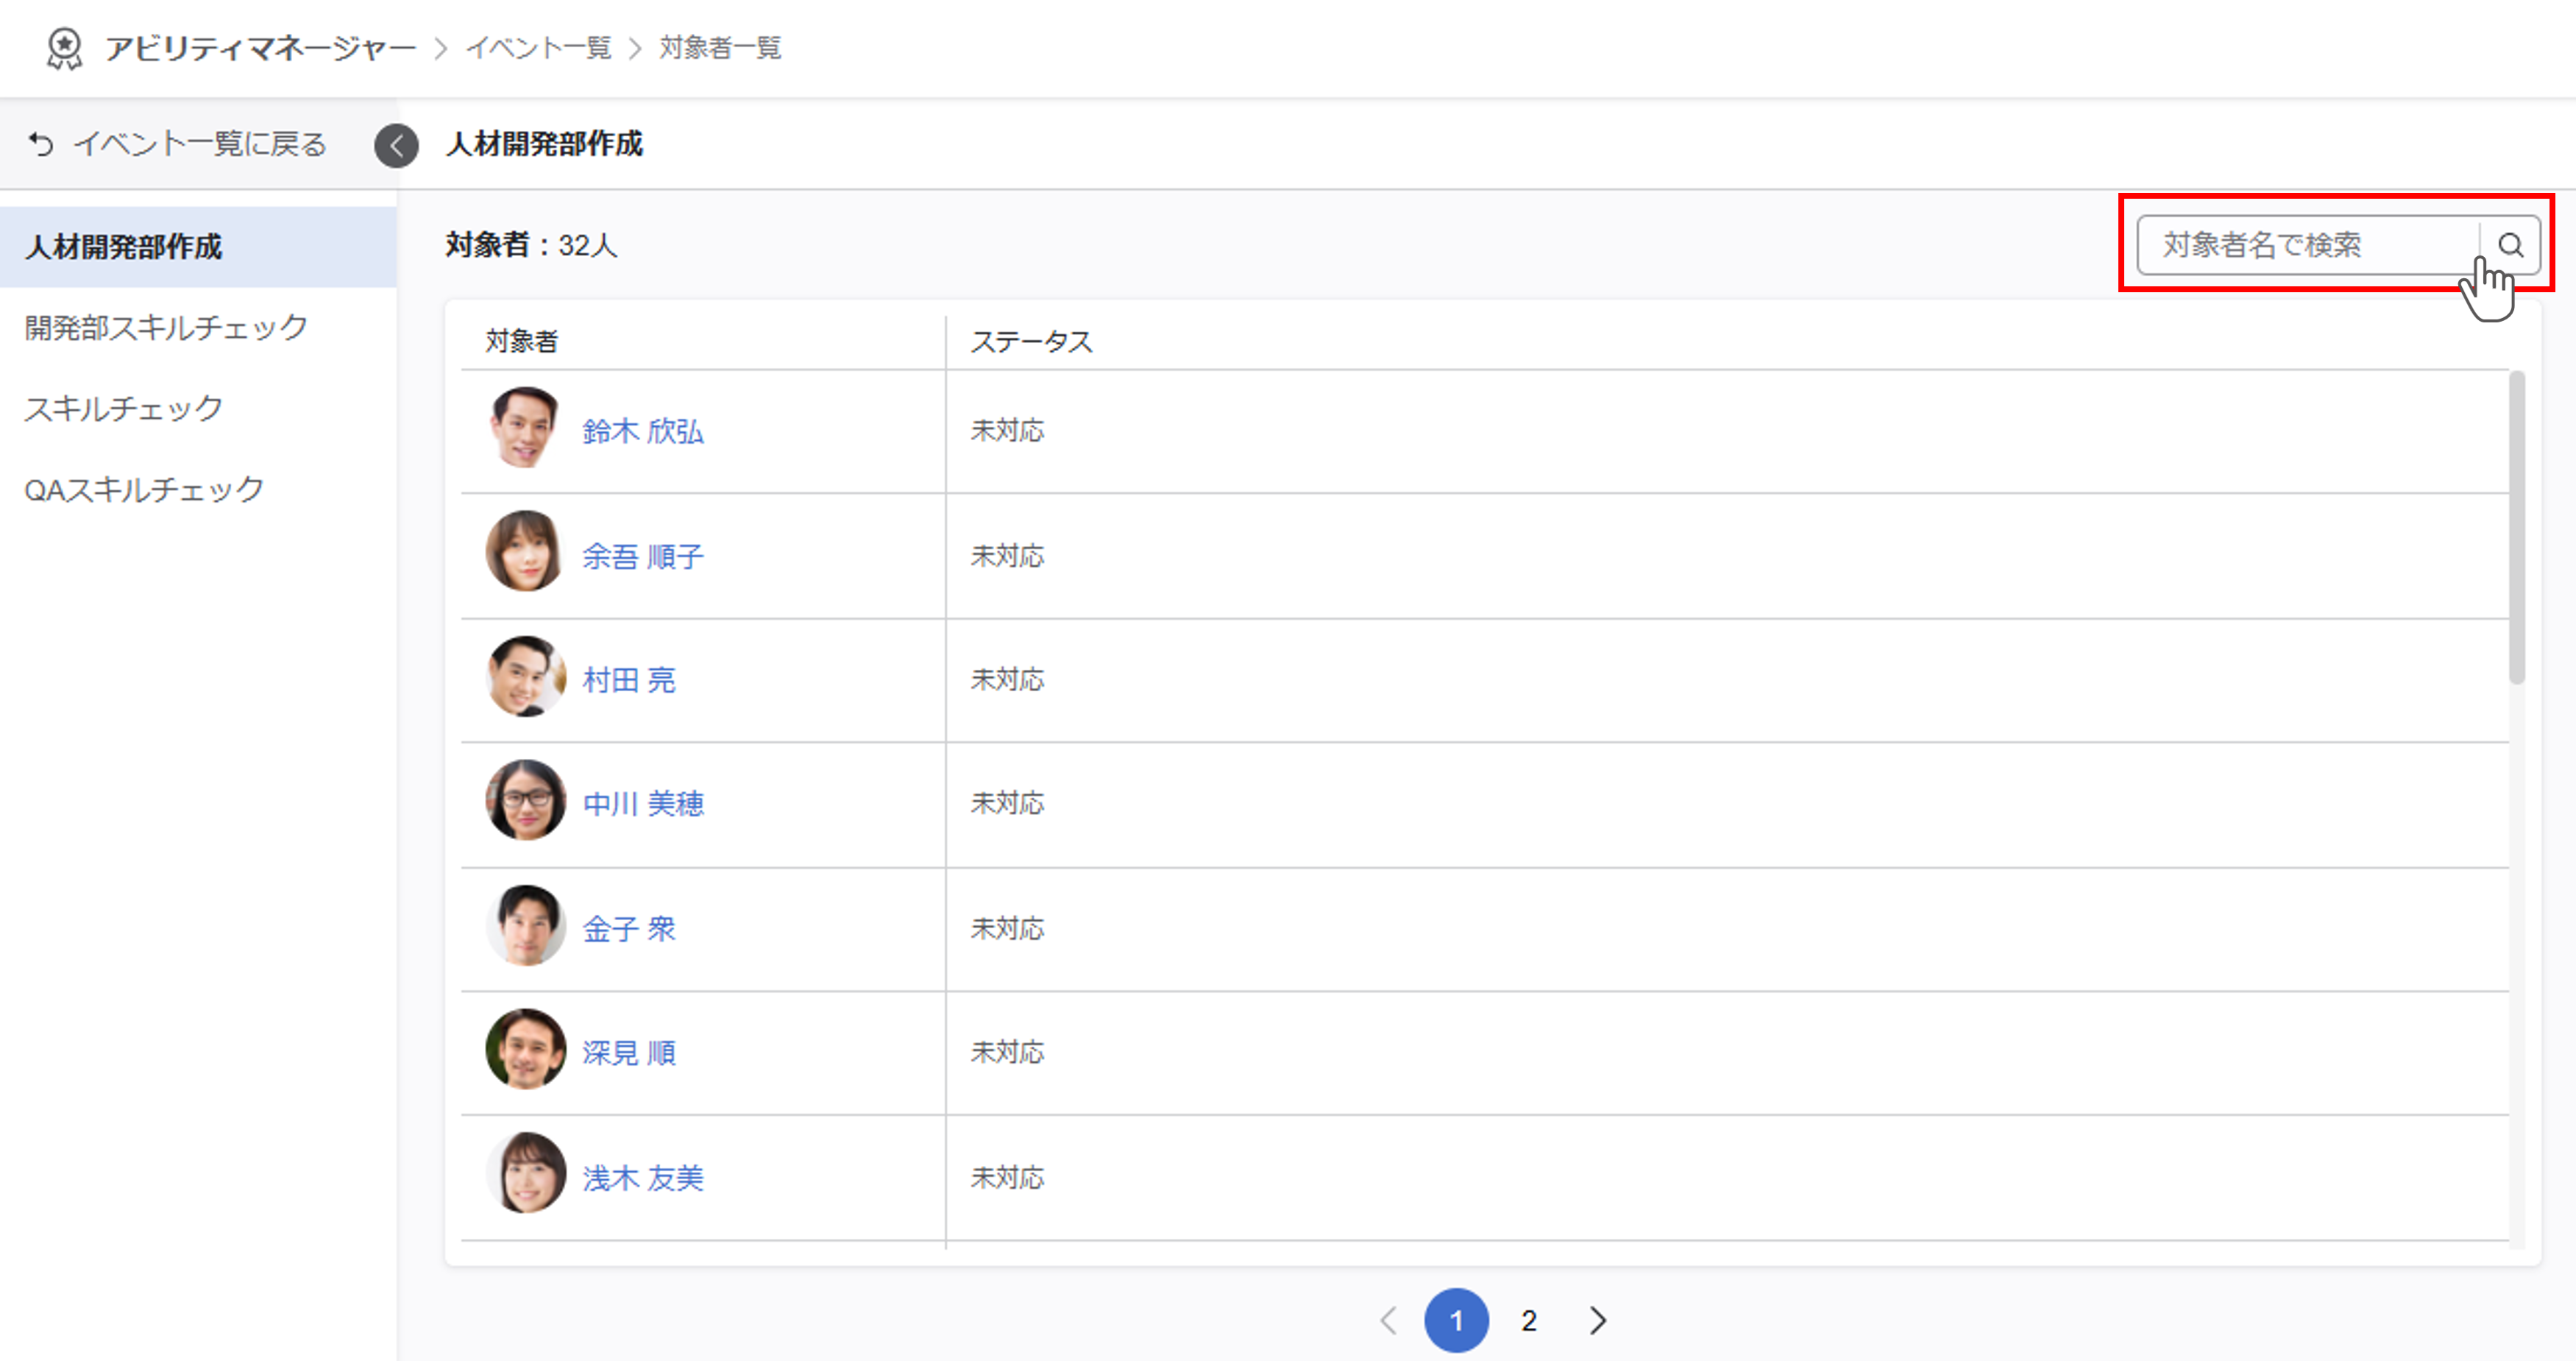Collapse sidebar with round chevron button
The height and width of the screenshot is (1361, 2576).
397,145
